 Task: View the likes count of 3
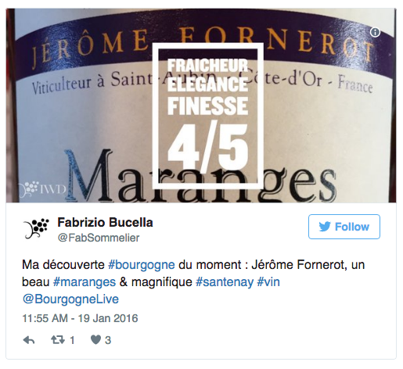[x=108, y=340]
